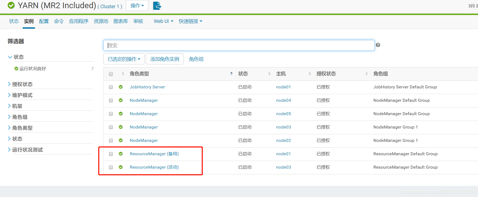Open the 已选定的操作 dropdown
The height and width of the screenshot is (197, 478).
124,59
